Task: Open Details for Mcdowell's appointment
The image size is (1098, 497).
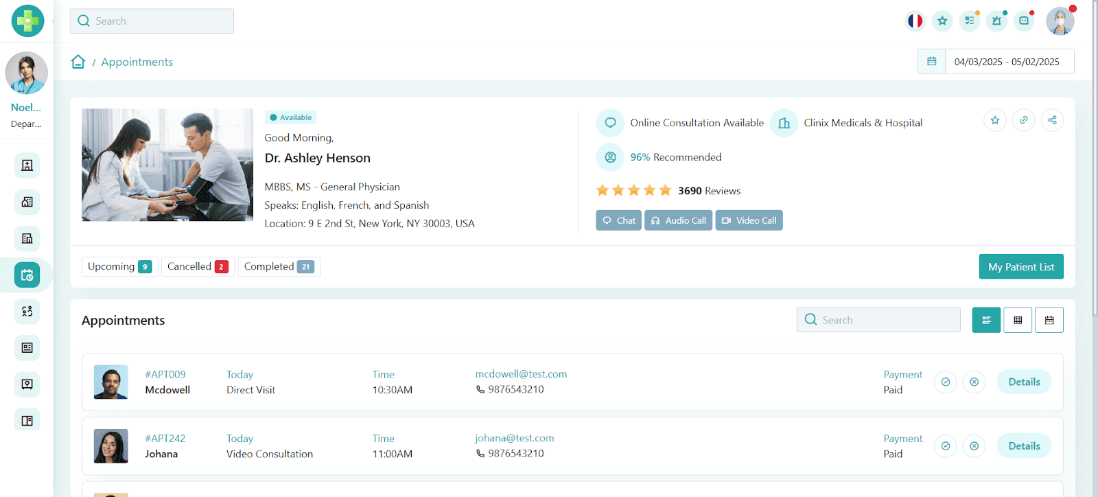Action: 1024,382
